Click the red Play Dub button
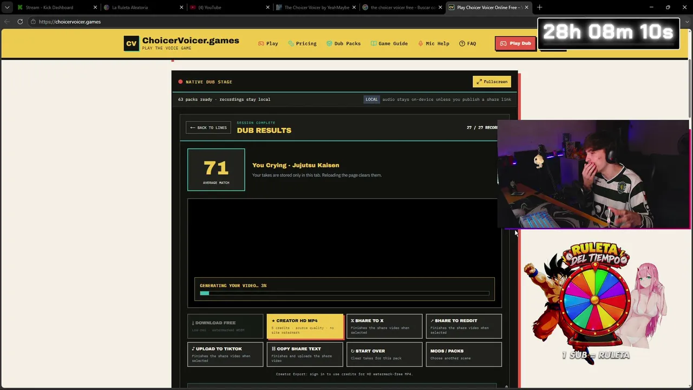This screenshot has height=390, width=693. pyautogui.click(x=515, y=43)
